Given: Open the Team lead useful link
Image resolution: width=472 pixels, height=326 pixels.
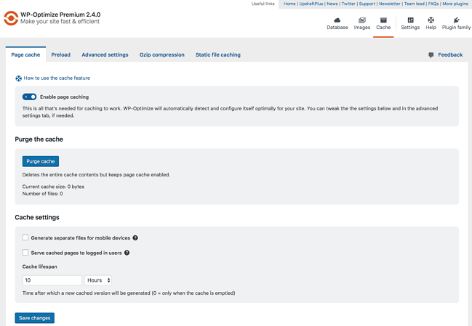Looking at the screenshot, I should point(415,4).
